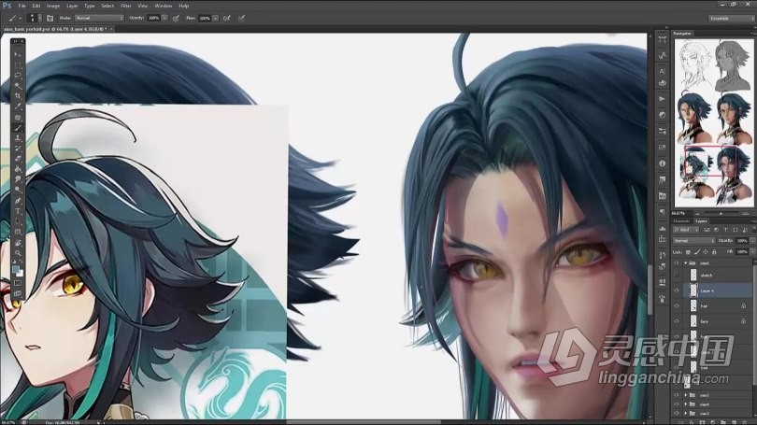
Task: Select the Eyedropper tool
Action: (18, 106)
